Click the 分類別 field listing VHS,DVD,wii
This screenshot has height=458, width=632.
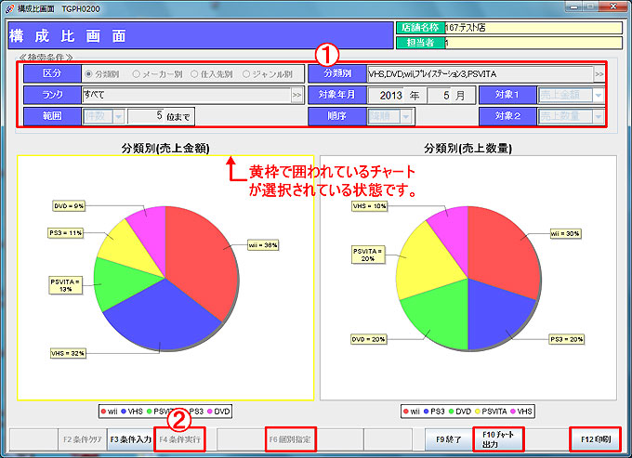(x=481, y=74)
